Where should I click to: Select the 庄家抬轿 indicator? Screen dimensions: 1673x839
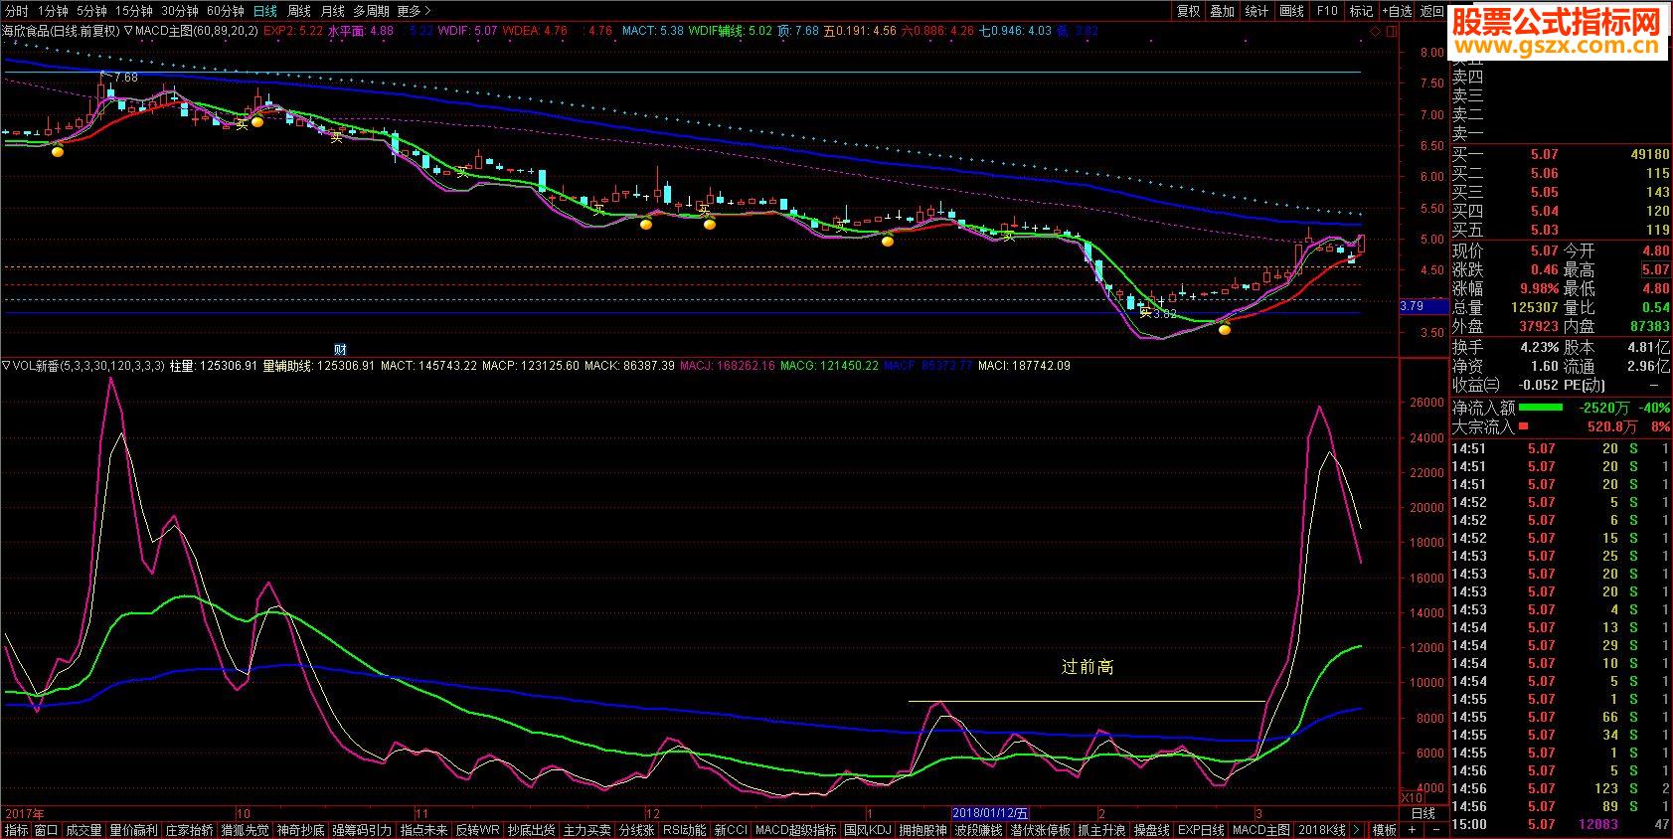tap(189, 830)
